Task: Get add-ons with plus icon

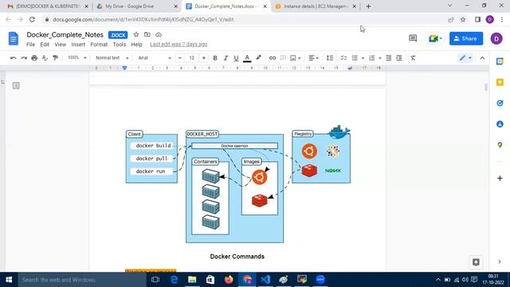Action: point(500,179)
